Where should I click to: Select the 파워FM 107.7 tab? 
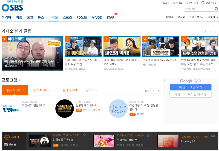click(x=15, y=90)
